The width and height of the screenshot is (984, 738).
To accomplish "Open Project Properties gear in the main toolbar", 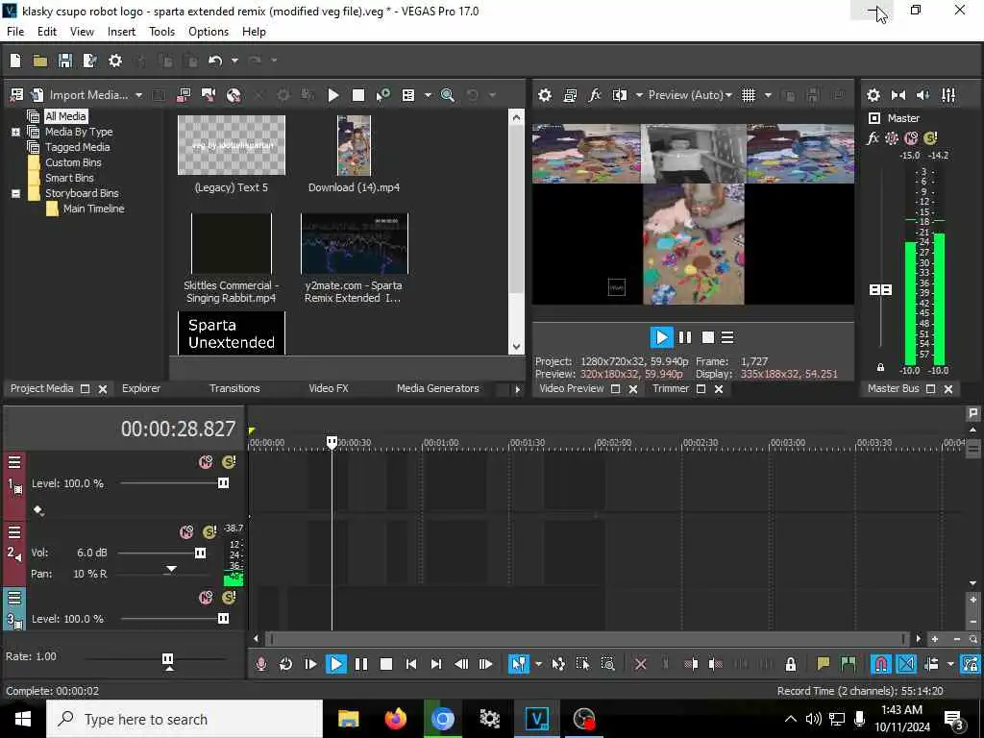I will click(115, 61).
